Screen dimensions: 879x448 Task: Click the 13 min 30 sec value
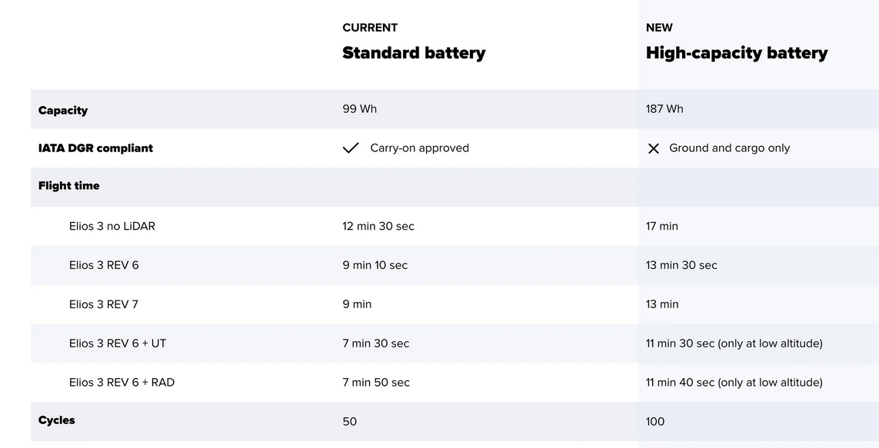(681, 265)
